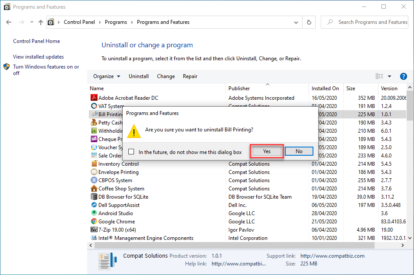Click the Bill Printing details pane thumbnail
Viewport: 414px width, 275px height.
click(107, 261)
